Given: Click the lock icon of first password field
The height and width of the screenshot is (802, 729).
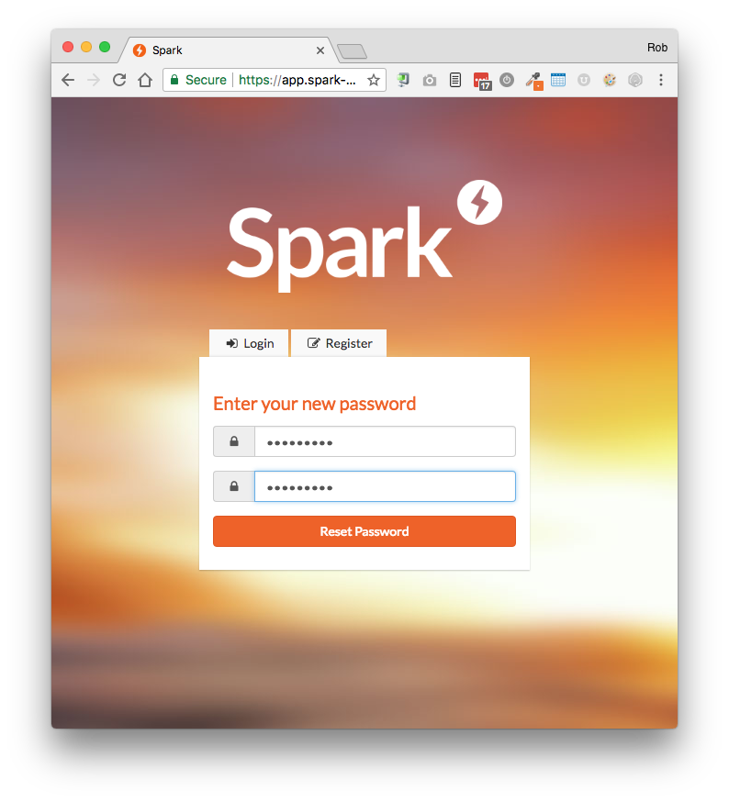Looking at the screenshot, I should pos(234,440).
